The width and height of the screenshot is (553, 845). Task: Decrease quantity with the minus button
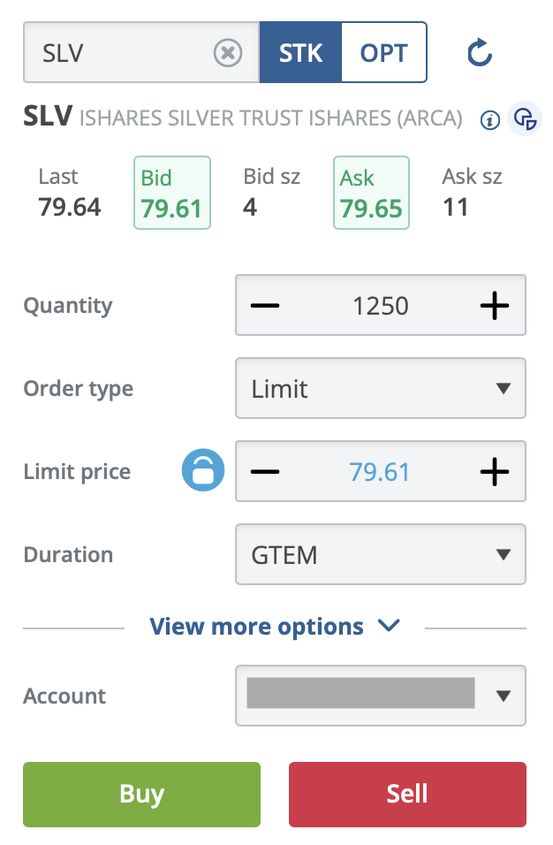[265, 306]
